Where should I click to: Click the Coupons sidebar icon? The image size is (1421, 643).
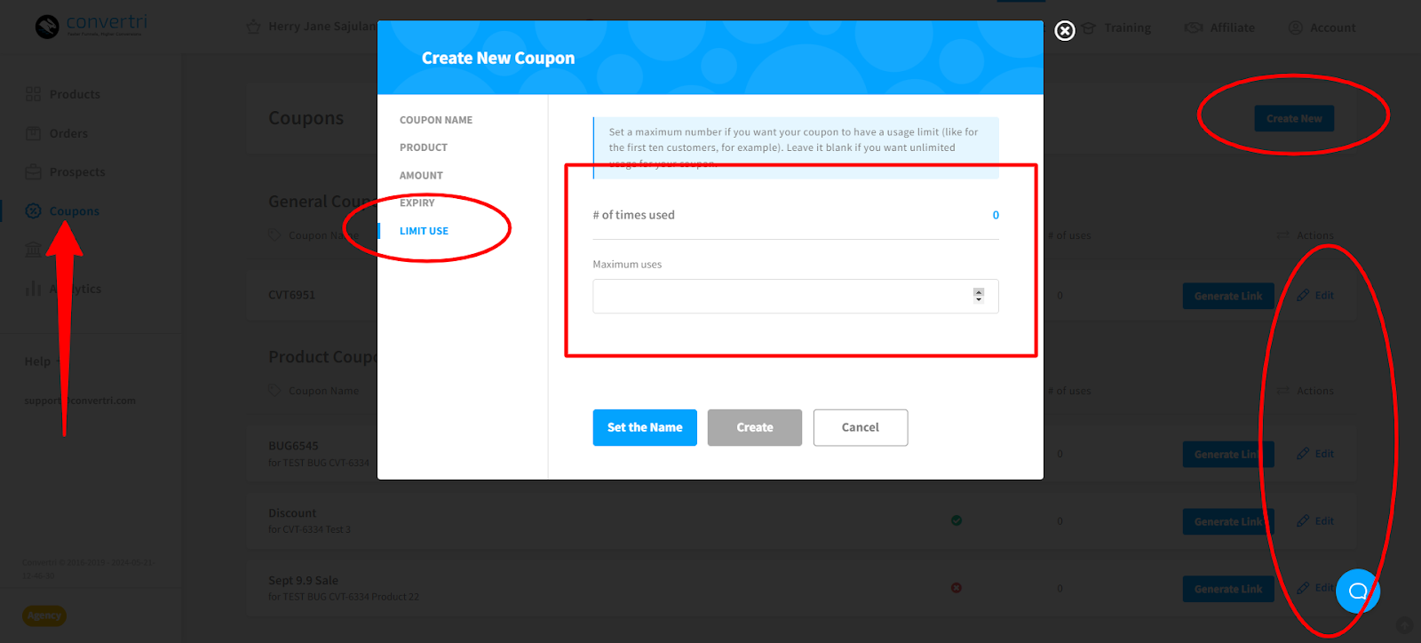34,211
